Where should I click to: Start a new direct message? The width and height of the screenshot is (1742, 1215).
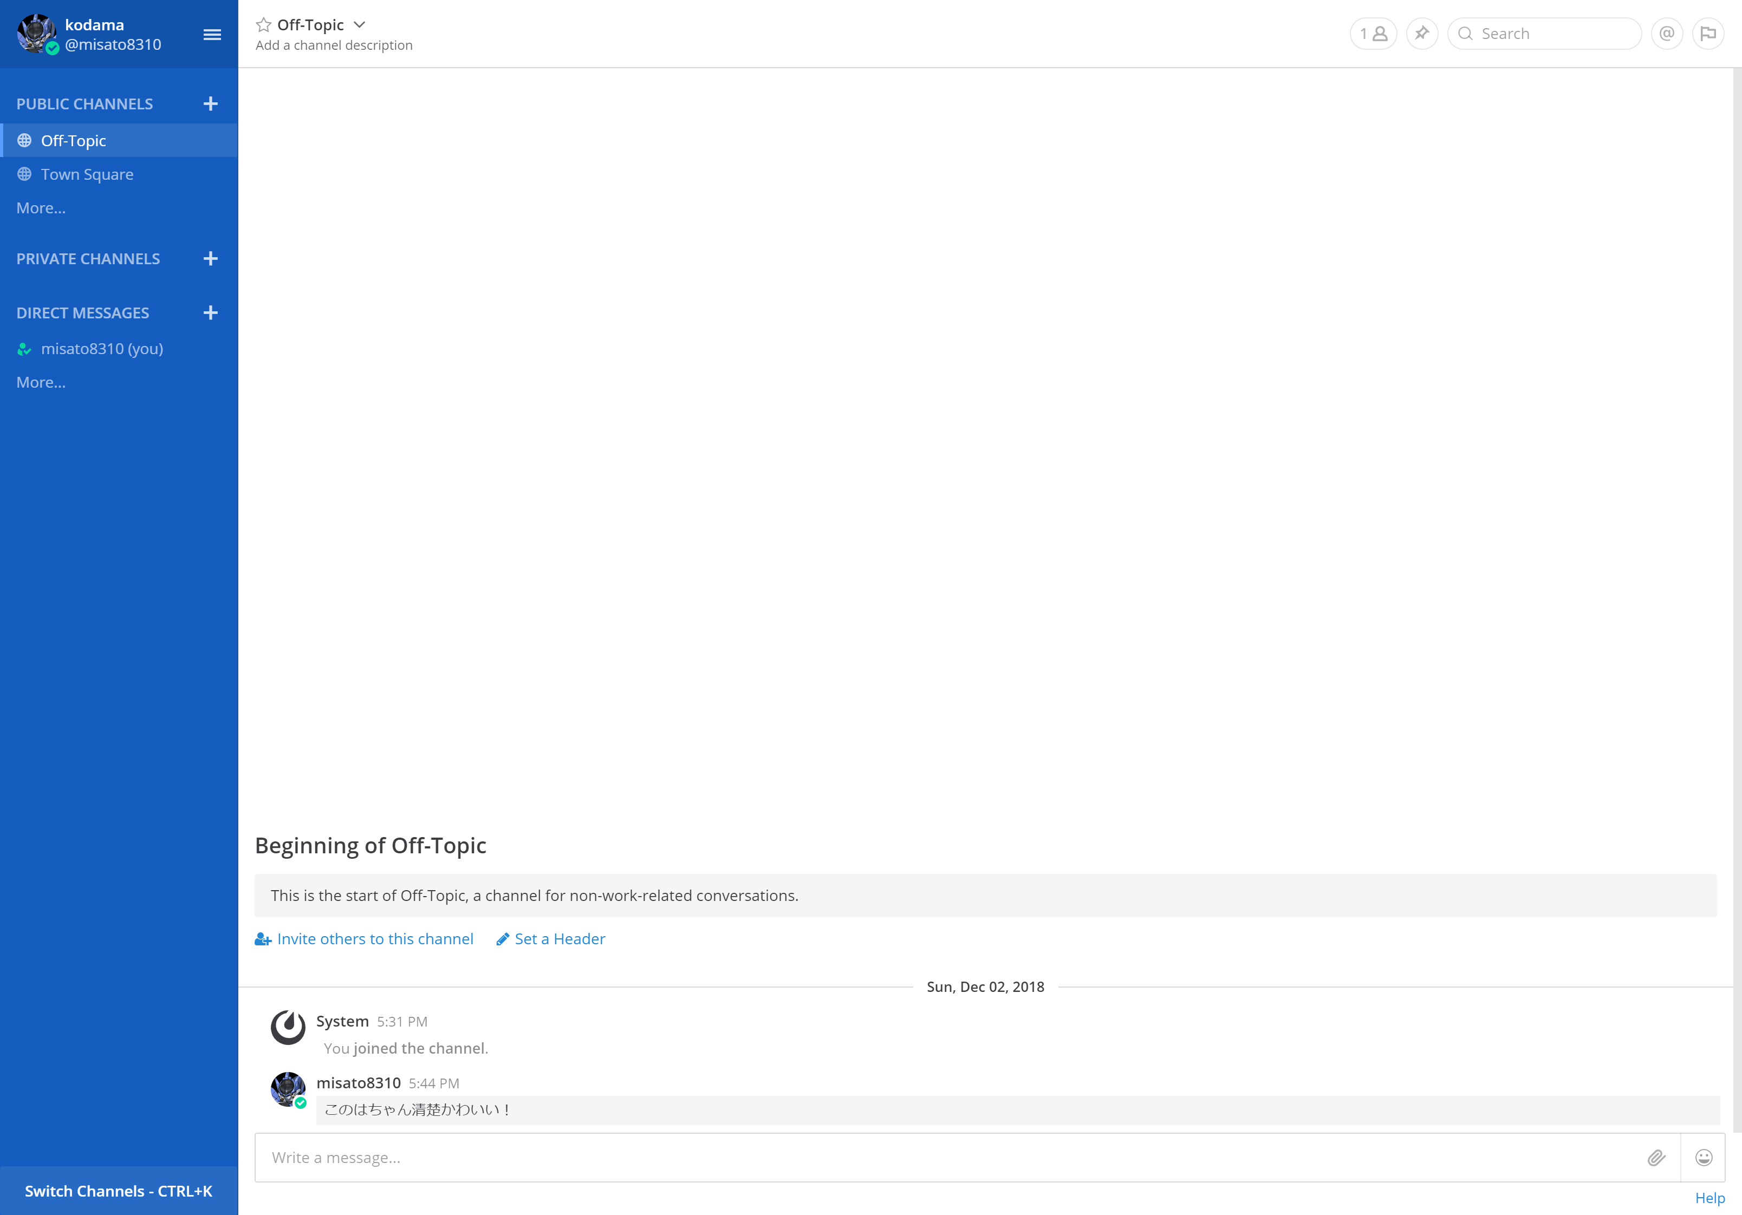click(x=211, y=312)
